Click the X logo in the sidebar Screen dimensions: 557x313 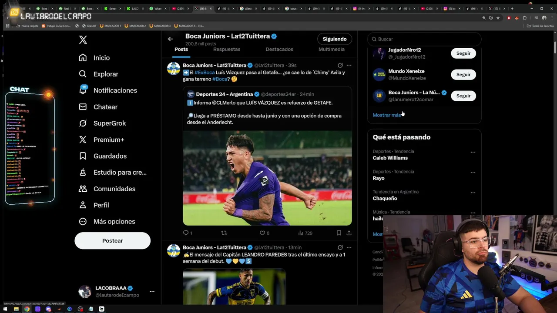pos(83,40)
